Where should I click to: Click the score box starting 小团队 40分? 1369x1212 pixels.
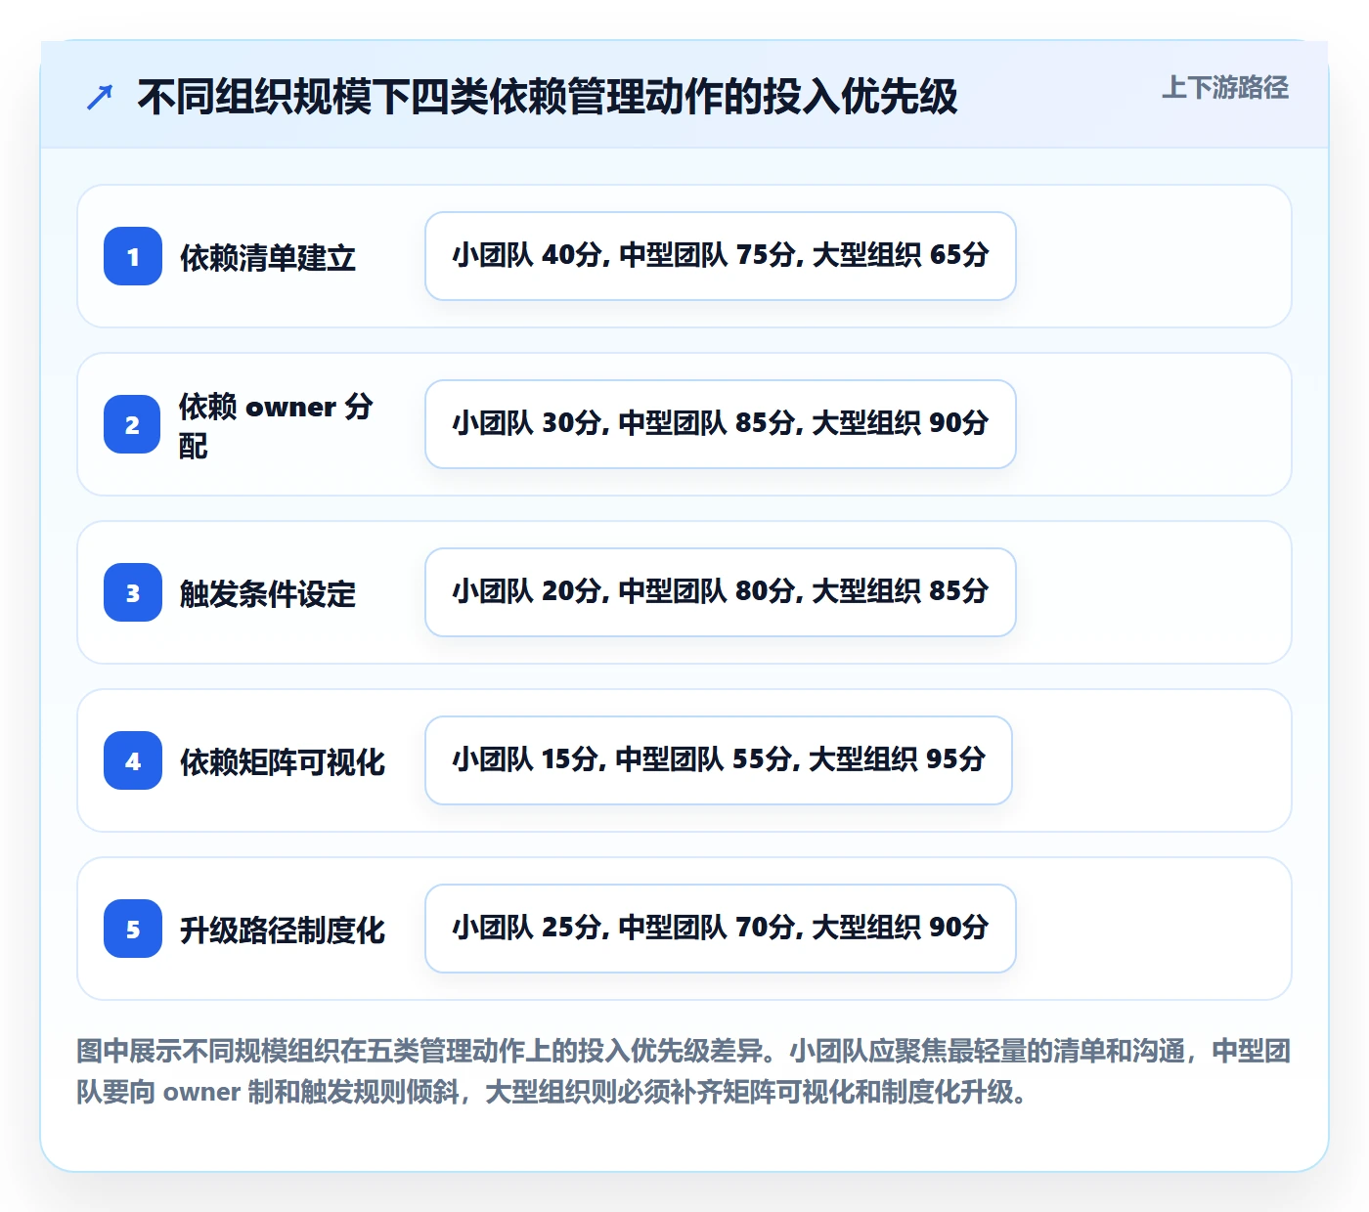tap(721, 256)
